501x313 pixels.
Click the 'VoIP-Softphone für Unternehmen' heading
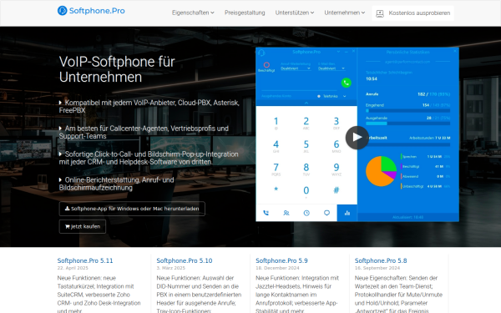click(117, 69)
